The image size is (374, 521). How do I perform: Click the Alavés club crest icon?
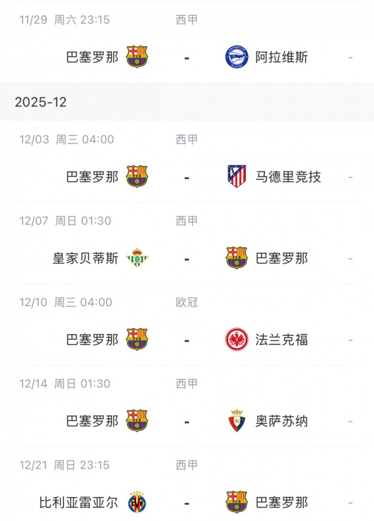tap(236, 57)
